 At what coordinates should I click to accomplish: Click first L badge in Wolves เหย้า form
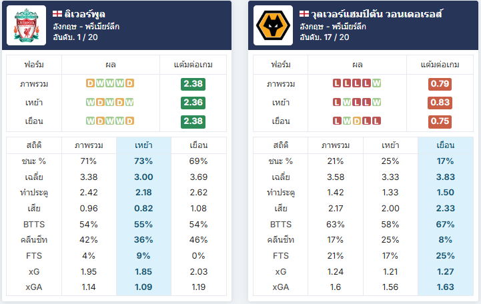click(337, 103)
